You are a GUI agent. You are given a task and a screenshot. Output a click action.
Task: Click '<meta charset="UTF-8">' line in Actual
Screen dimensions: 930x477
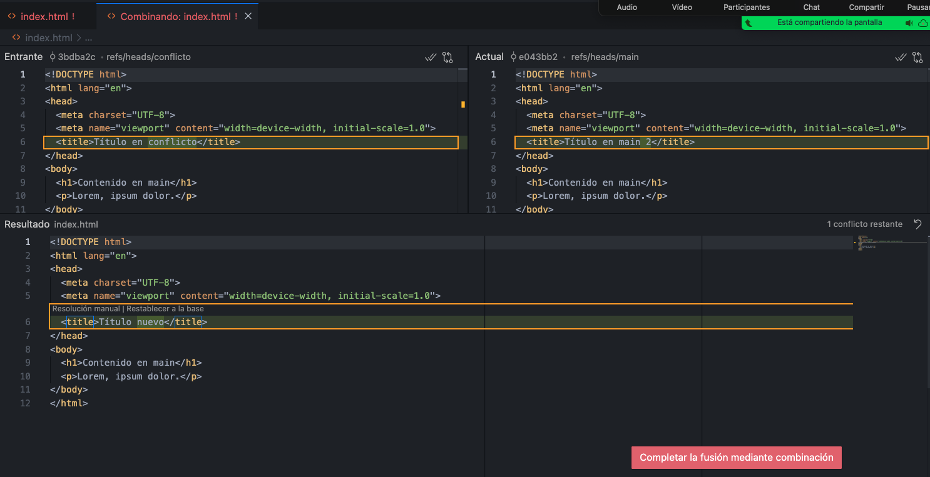[x=586, y=115]
